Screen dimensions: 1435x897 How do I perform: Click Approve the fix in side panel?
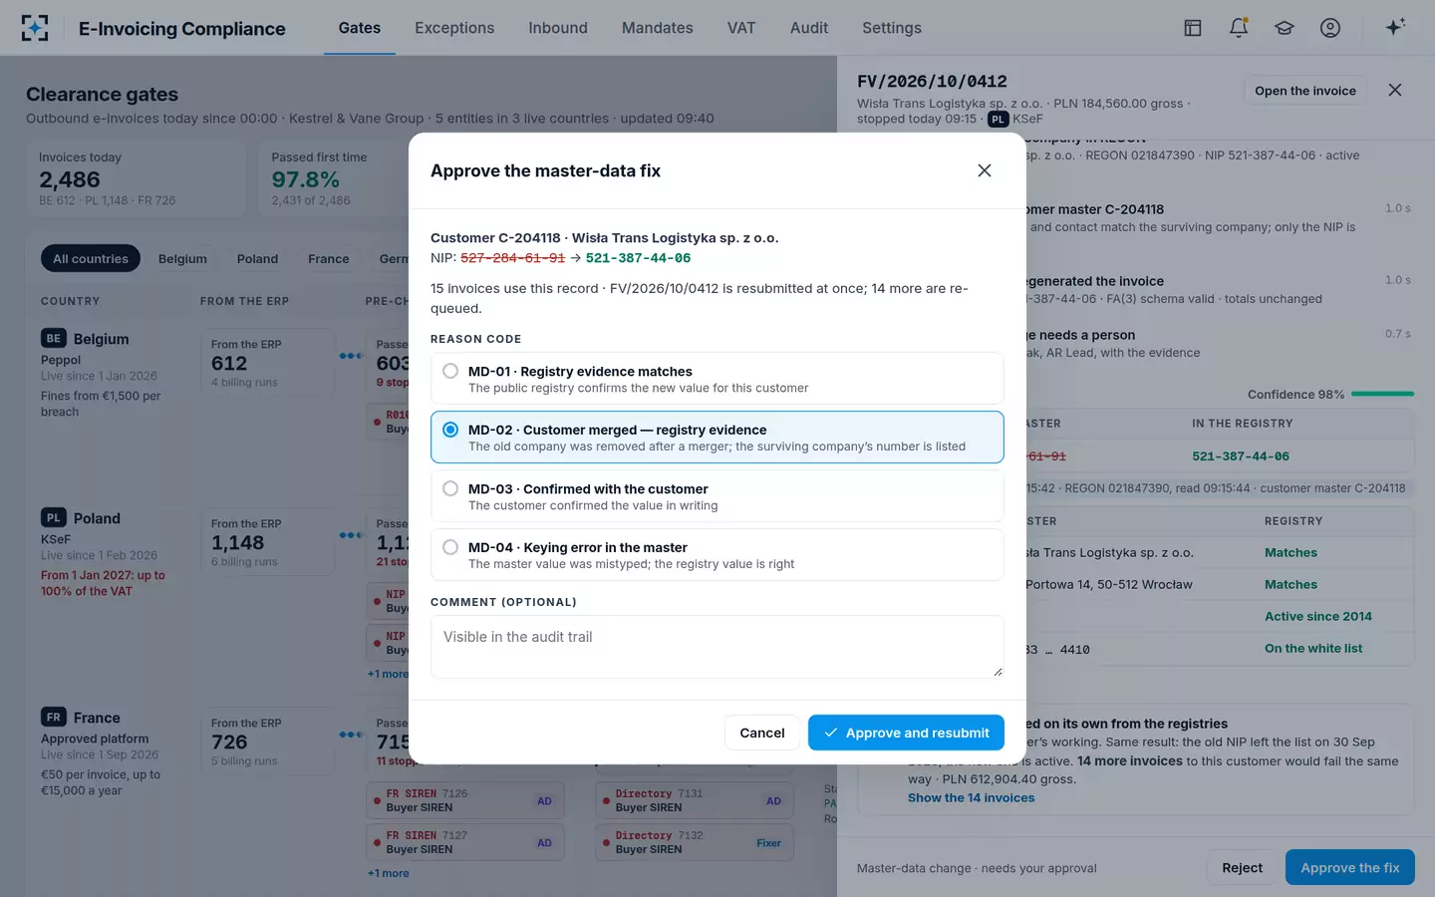(1350, 868)
